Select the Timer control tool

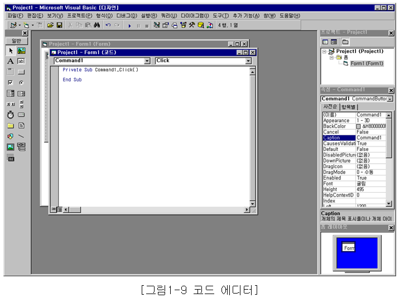tap(11, 115)
